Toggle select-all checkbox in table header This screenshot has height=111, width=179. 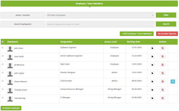click(3, 42)
